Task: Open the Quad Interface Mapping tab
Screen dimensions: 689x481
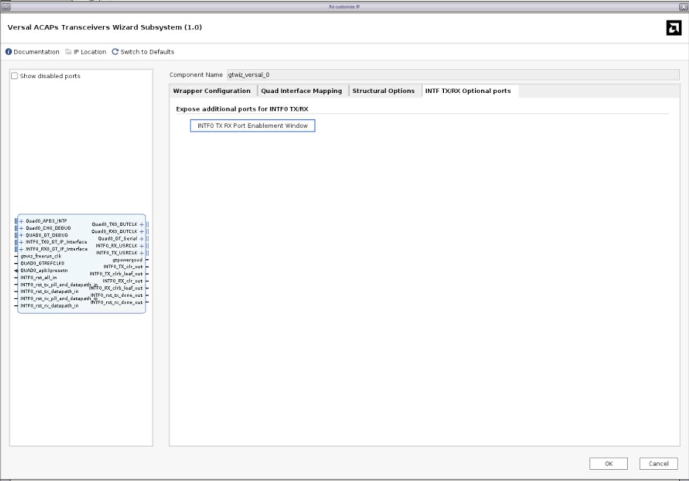Action: pyautogui.click(x=301, y=91)
